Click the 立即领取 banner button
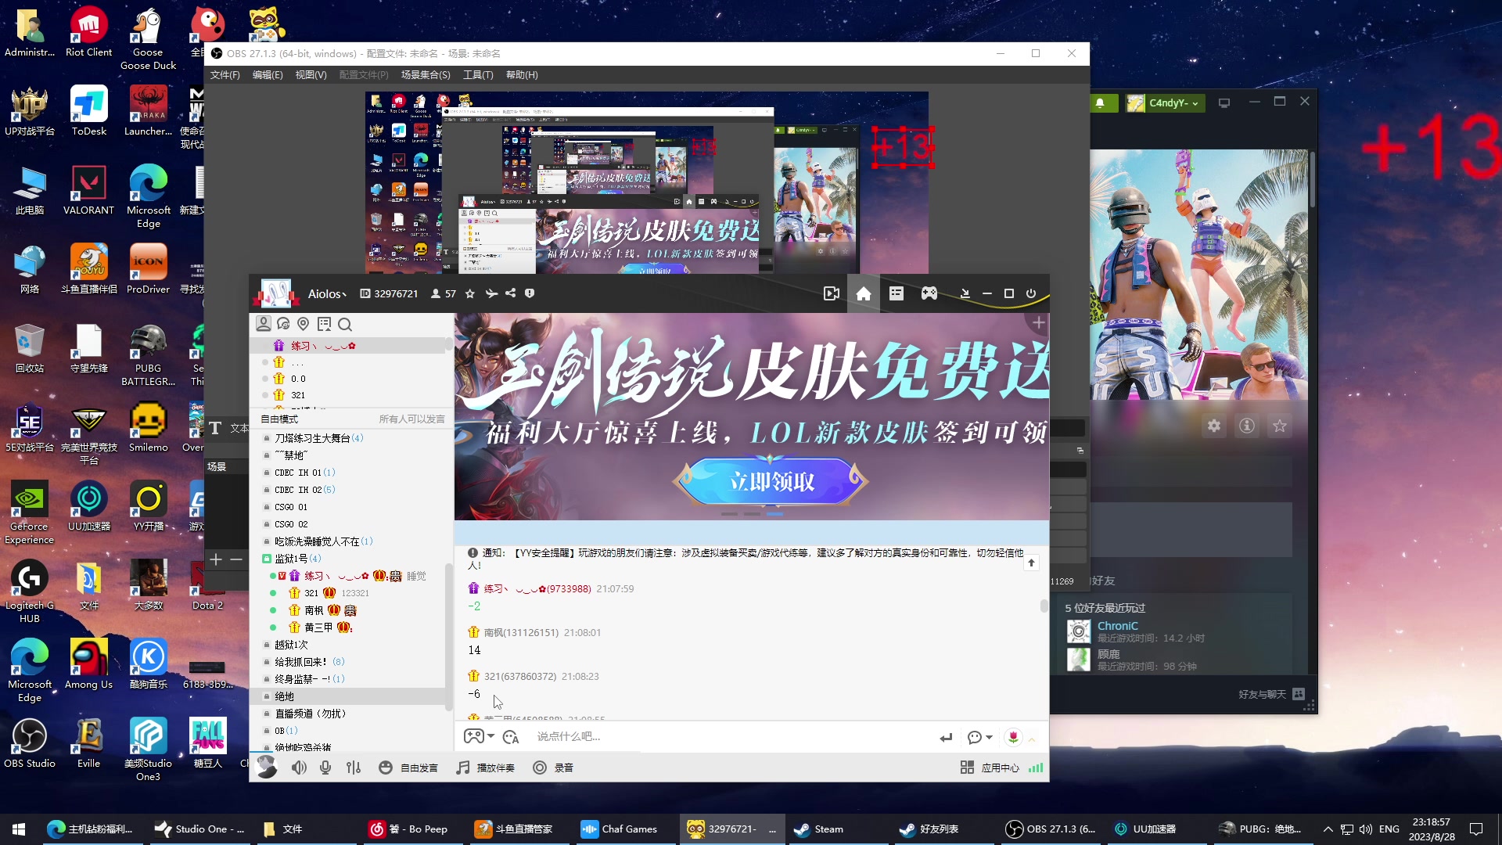The width and height of the screenshot is (1502, 845). 771,481
